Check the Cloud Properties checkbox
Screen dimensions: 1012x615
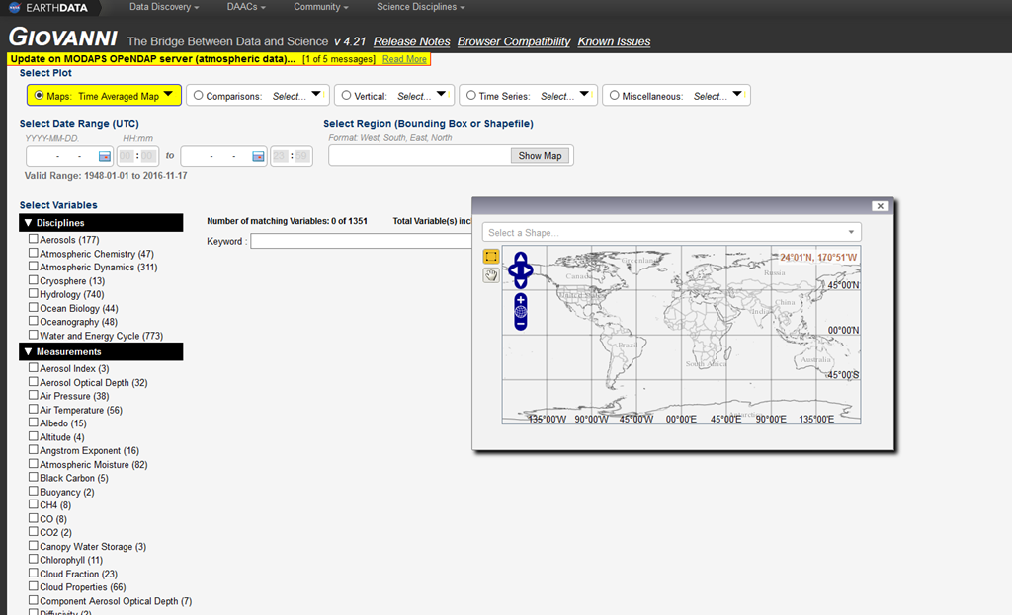pos(33,586)
